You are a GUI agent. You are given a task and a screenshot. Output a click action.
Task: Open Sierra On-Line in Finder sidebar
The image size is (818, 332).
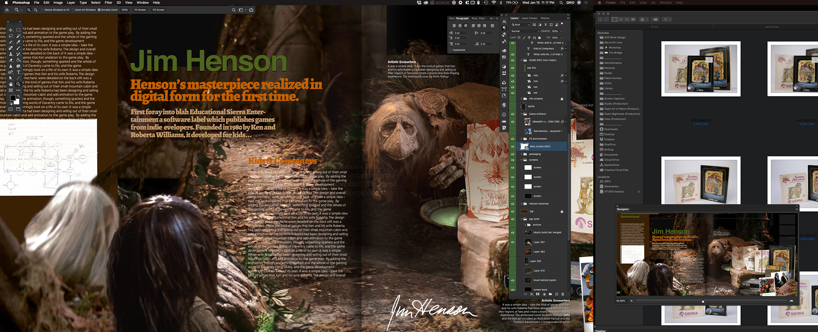pyautogui.click(x=613, y=43)
